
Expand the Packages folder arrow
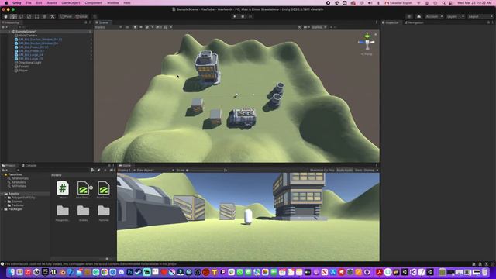tap(2, 209)
